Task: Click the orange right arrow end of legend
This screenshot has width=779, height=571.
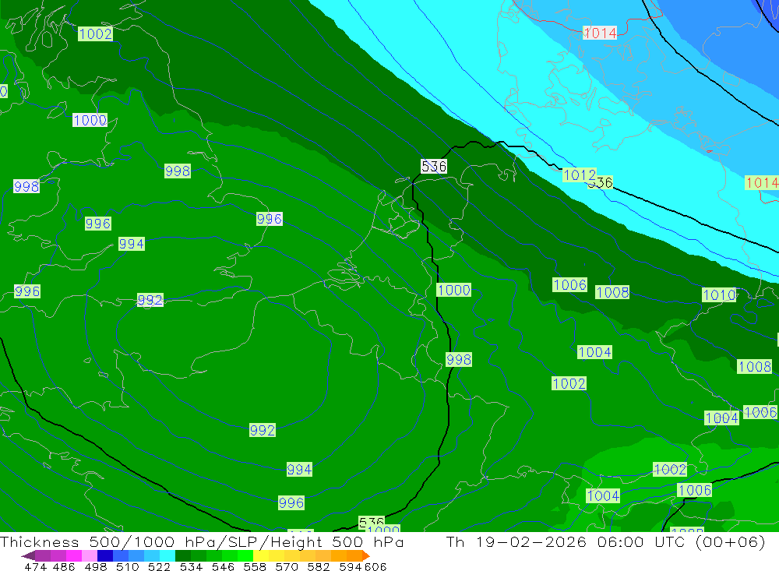Action: click(366, 555)
